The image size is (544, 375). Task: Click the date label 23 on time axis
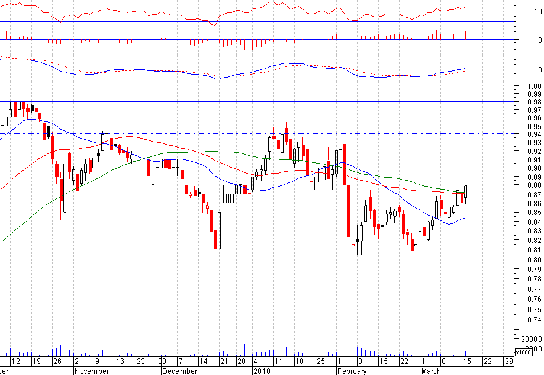coord(141,361)
